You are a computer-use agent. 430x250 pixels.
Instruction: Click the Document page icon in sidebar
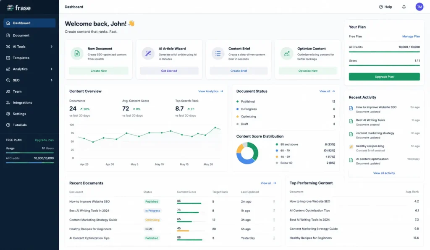(x=8, y=35)
